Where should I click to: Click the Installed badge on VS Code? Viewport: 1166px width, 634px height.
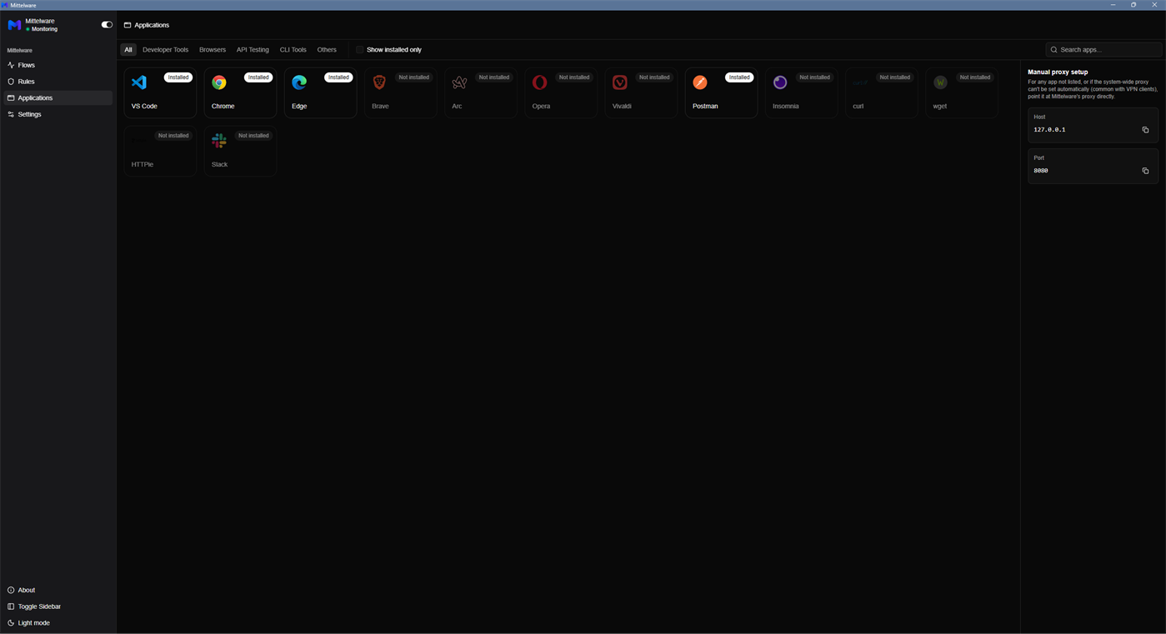click(178, 77)
